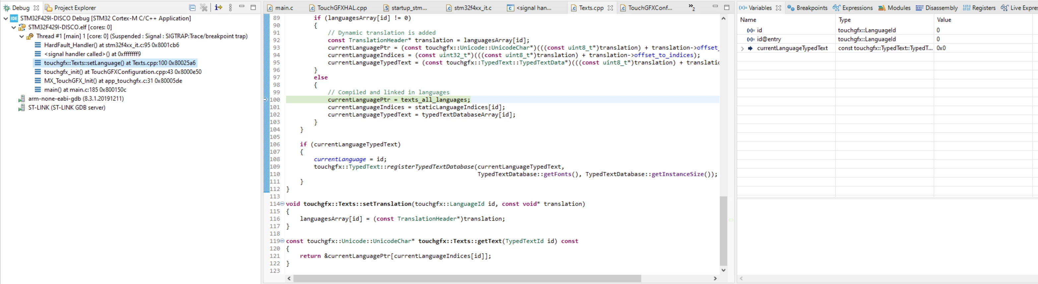Switch to Project Explorer tab
Image resolution: width=1038 pixels, height=284 pixels.
click(71, 8)
